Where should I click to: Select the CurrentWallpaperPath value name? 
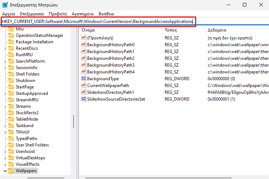pyautogui.click(x=108, y=86)
